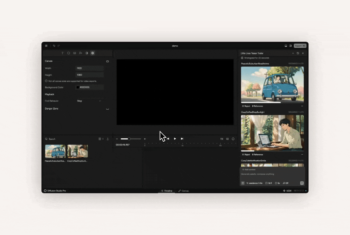This screenshot has height=235, width=350.
Task: Click the clip snapping icon in timeline toolbar
Action: pos(222,139)
